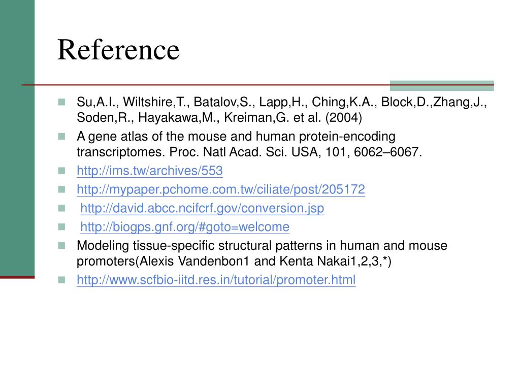Select the 'A gene atlas of the mouse' paragraph
This screenshot has width=520, height=390.
[x=249, y=144]
